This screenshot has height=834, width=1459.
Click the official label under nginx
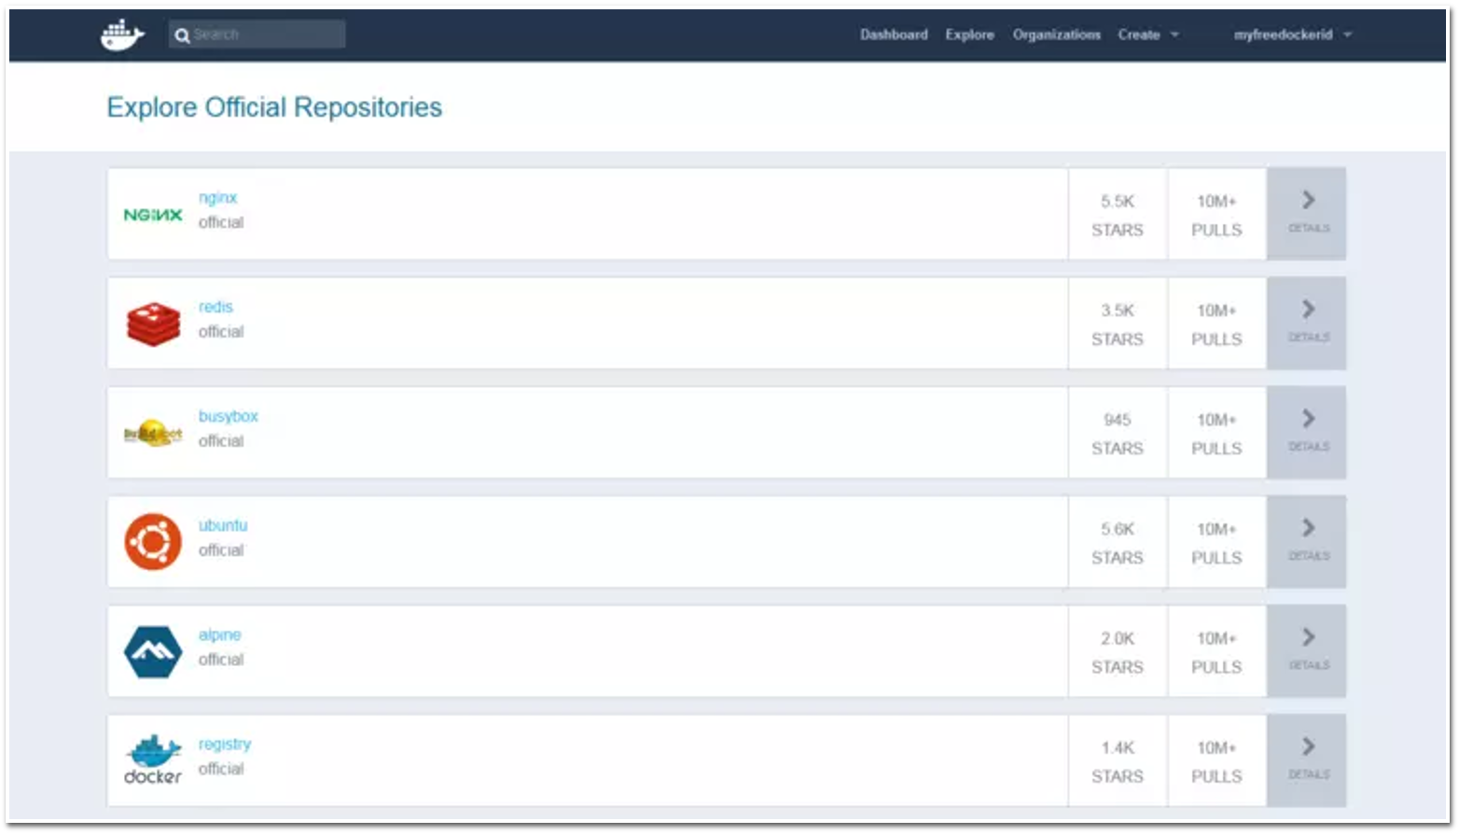point(221,222)
